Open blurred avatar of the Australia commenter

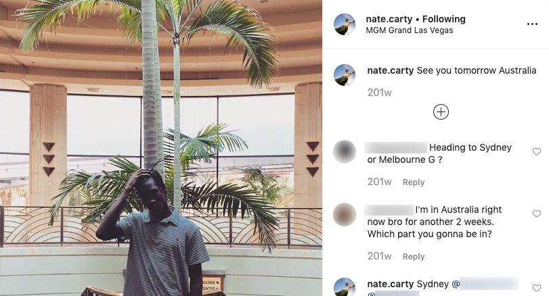(345, 214)
